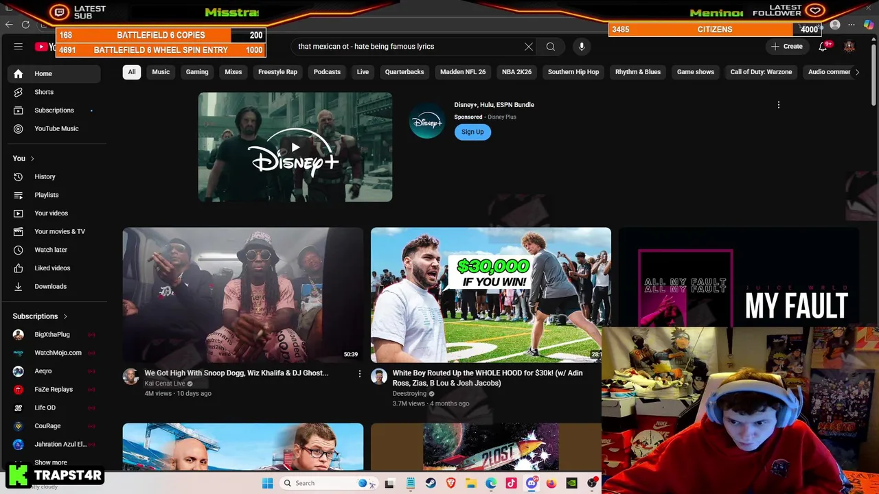Open YouTube notifications bell
The width and height of the screenshot is (879, 494).
pos(823,47)
